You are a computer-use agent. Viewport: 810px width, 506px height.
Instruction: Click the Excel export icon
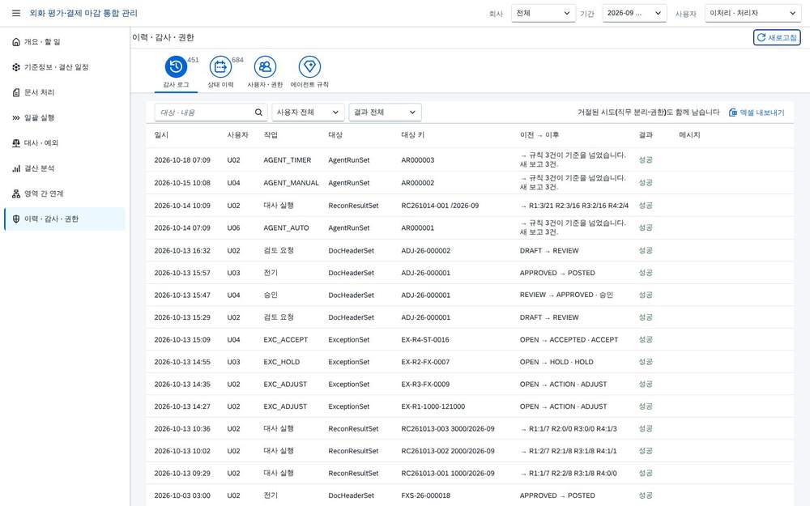[733, 112]
